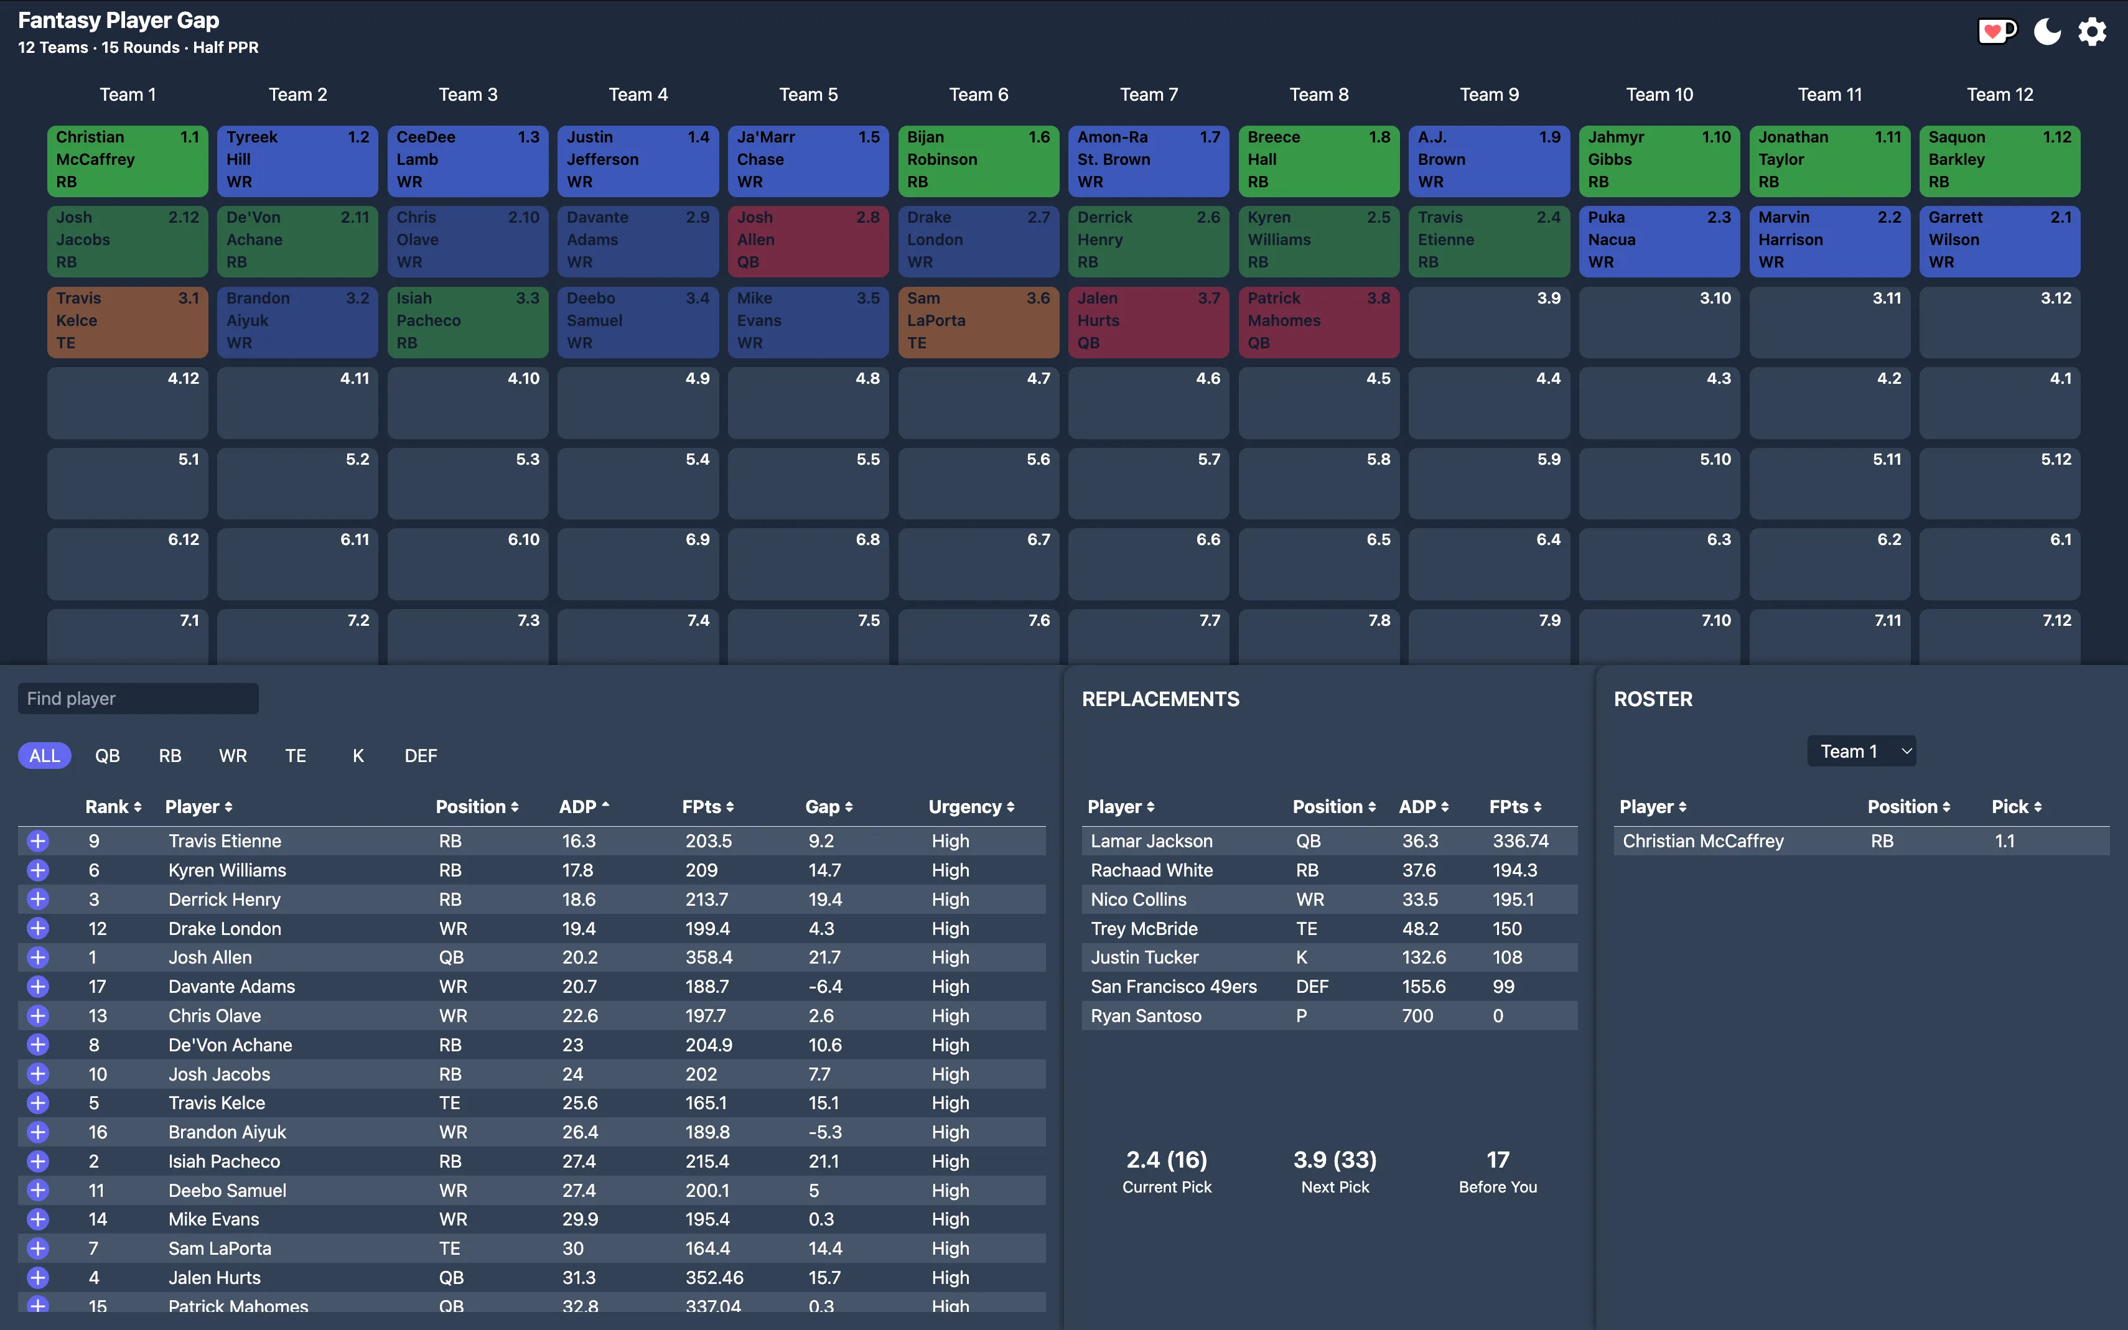Click the heart support icon

click(1996, 30)
